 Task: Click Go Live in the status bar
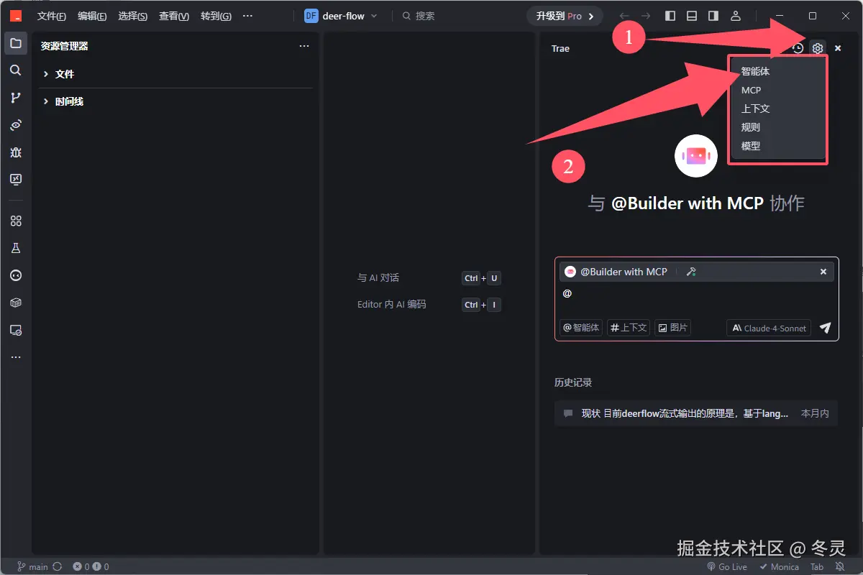tap(726, 566)
